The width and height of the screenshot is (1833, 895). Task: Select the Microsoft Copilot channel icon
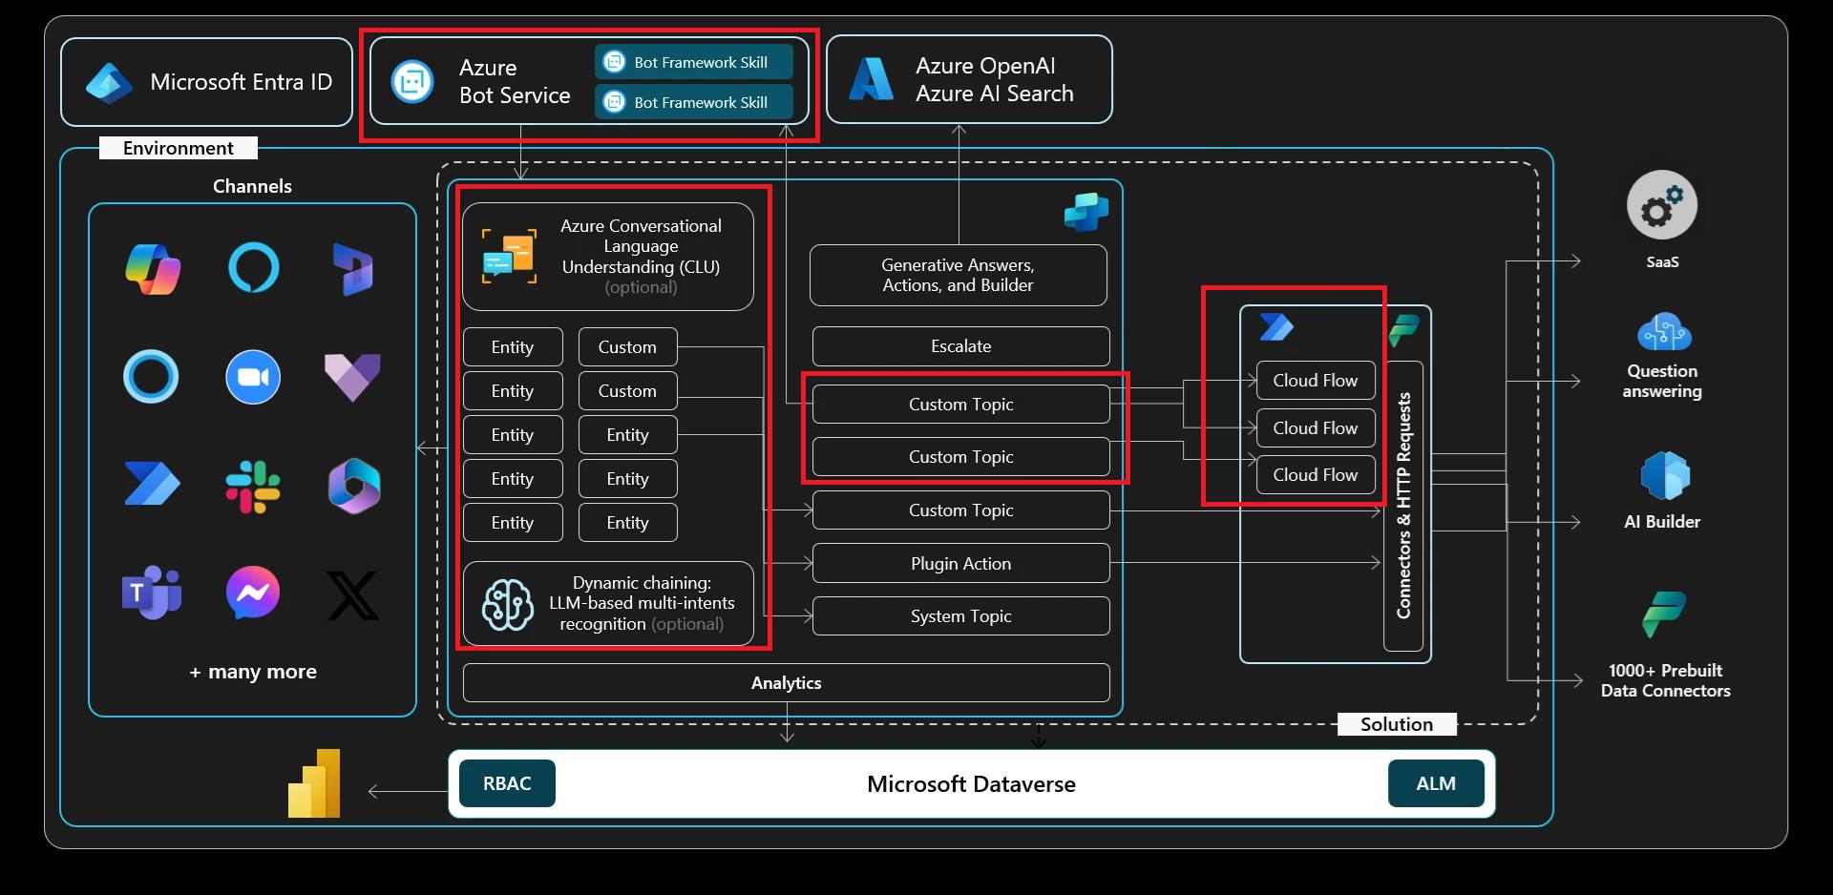(153, 270)
